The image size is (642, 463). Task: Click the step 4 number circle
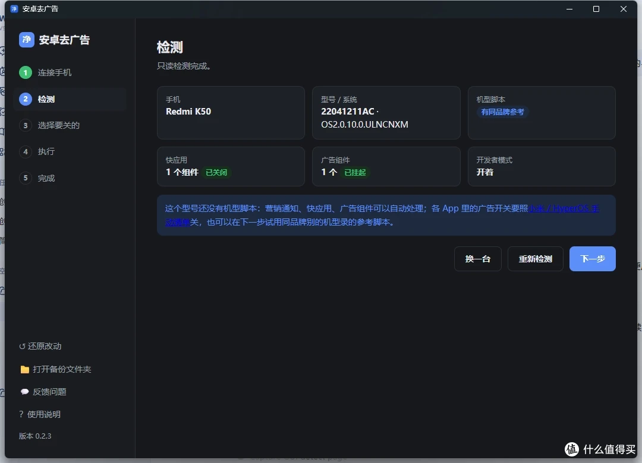click(26, 152)
